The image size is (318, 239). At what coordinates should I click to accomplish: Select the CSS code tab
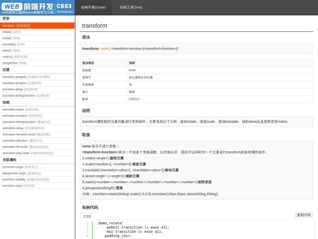[x=87, y=216]
